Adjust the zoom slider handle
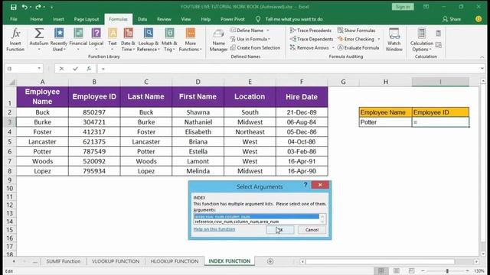This screenshot has width=490, height=275. click(x=447, y=271)
